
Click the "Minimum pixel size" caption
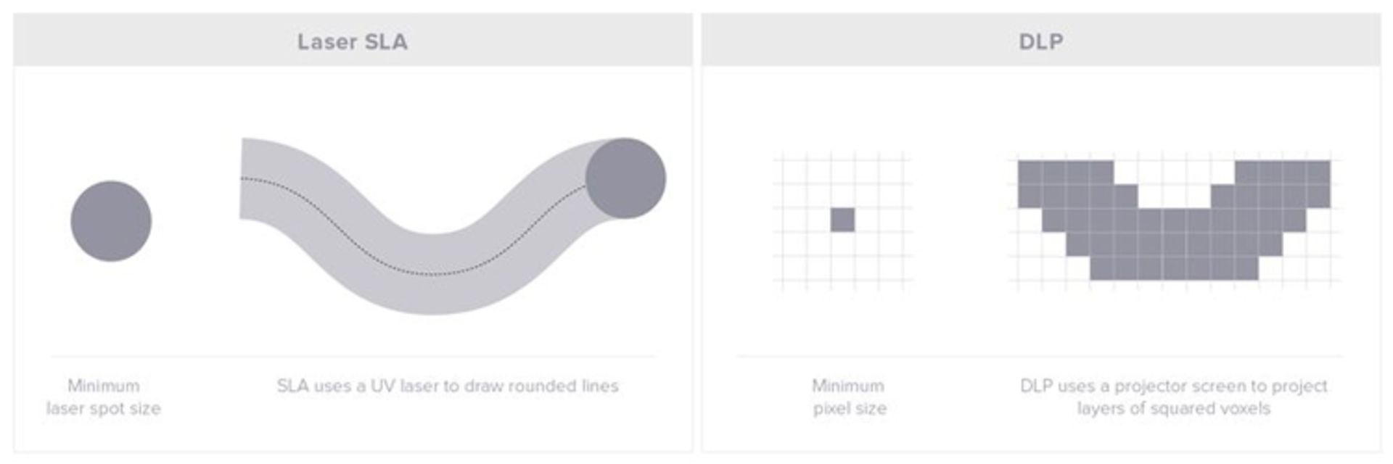[x=849, y=397]
